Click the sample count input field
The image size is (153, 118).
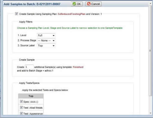(29, 67)
